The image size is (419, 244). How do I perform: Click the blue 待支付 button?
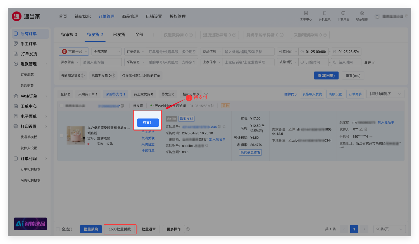[148, 123]
